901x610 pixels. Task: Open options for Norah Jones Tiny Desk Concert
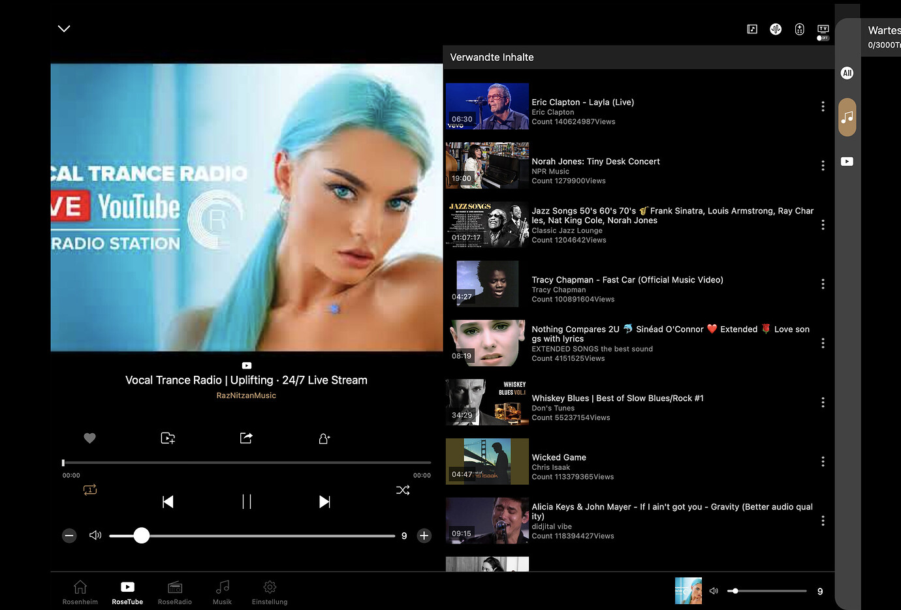[823, 166]
